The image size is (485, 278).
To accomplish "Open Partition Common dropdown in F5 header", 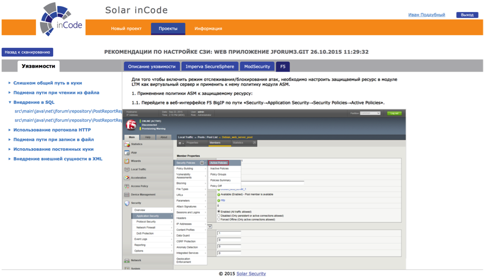I will click(x=370, y=113).
